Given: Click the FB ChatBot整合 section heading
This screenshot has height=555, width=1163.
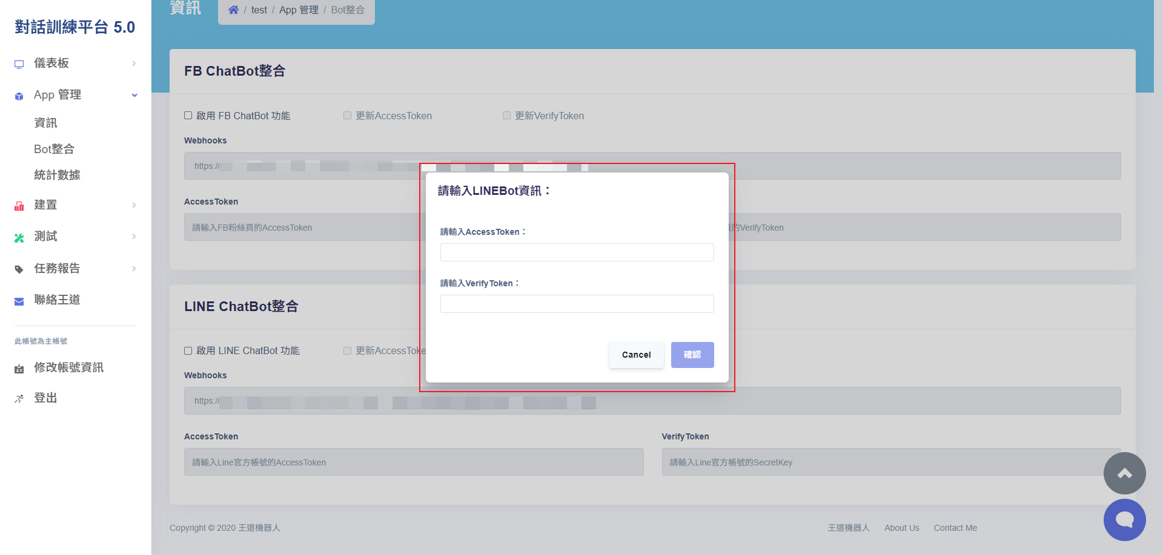Looking at the screenshot, I should tap(234, 71).
